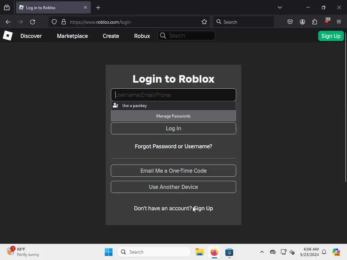Viewport: 347px width, 260px height.
Task: Open a new browser tab
Action: tap(98, 8)
